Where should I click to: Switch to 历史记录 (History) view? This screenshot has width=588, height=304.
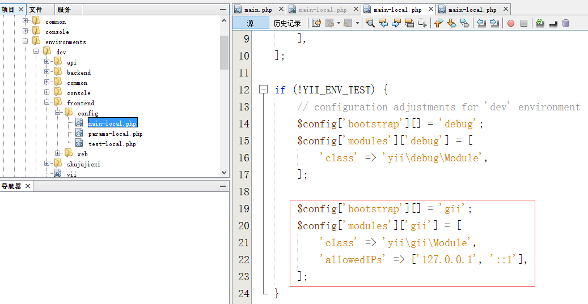[x=287, y=23]
